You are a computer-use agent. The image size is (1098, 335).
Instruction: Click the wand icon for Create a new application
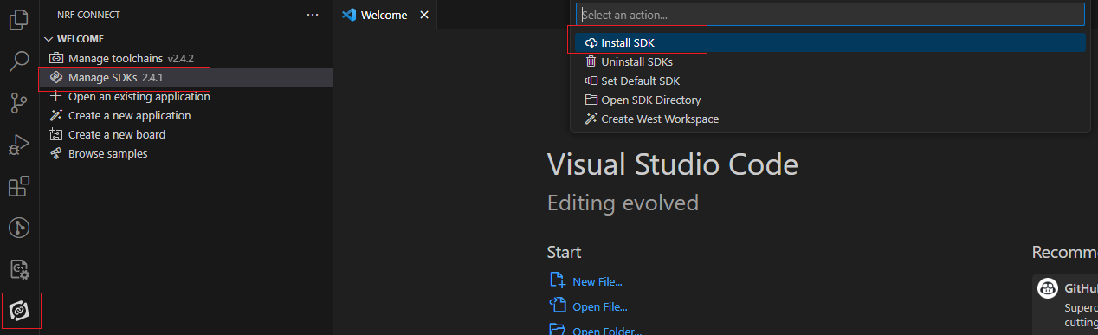click(x=56, y=115)
